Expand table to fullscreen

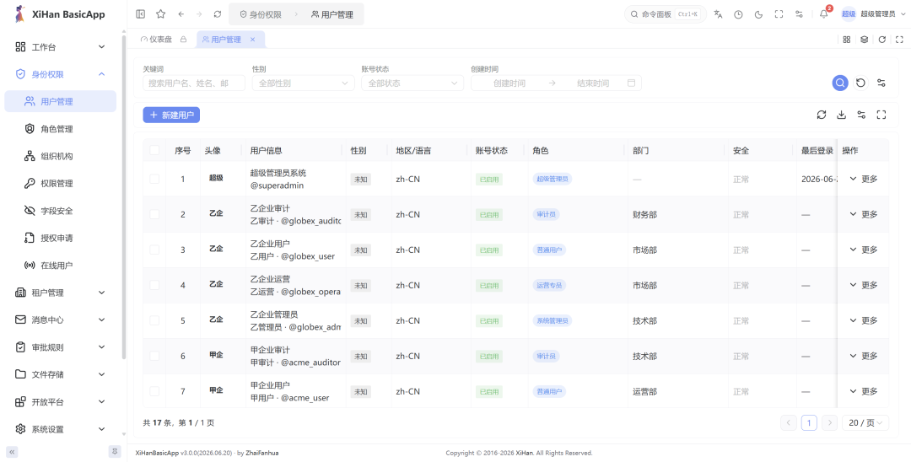[881, 115]
